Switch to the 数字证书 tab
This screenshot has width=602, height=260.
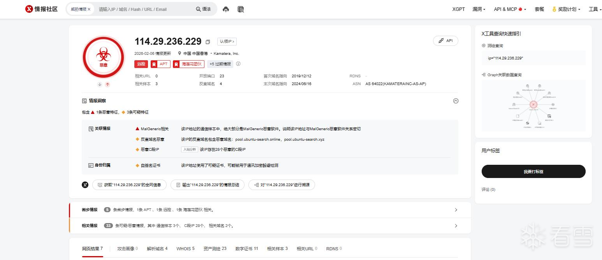[x=246, y=249]
